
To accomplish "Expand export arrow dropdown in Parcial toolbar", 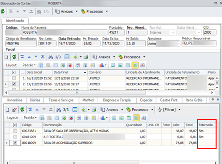I will coord(81,57).
